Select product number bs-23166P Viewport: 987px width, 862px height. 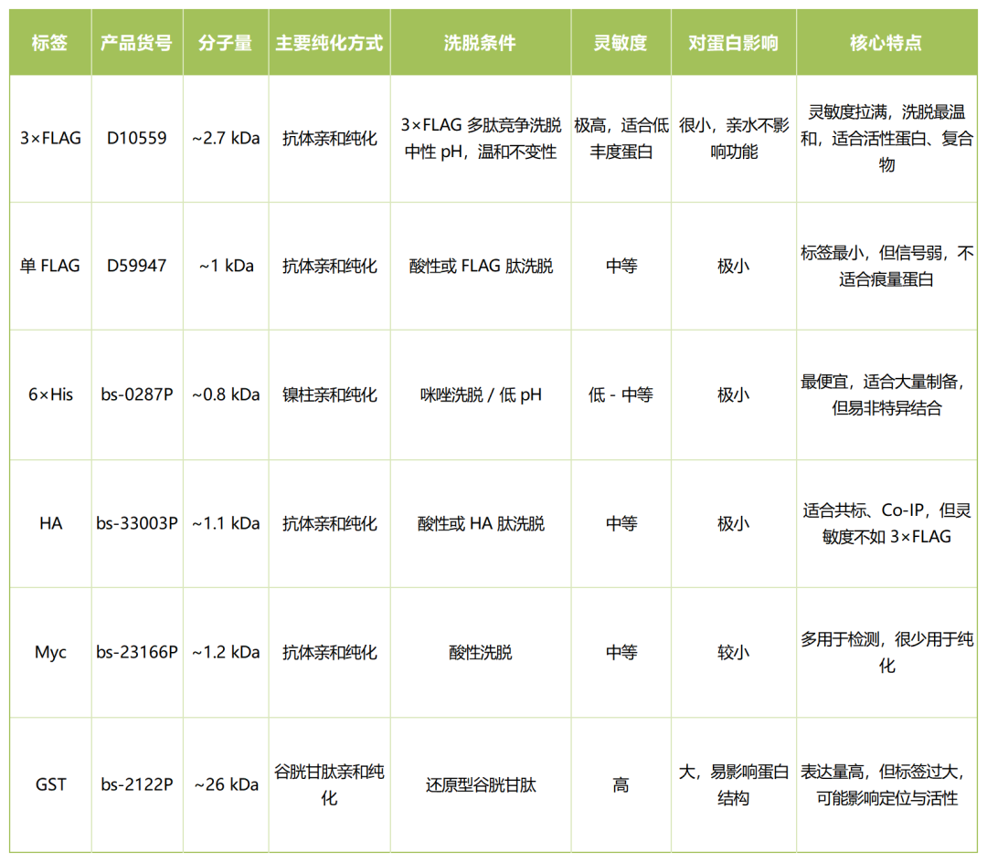136,653
